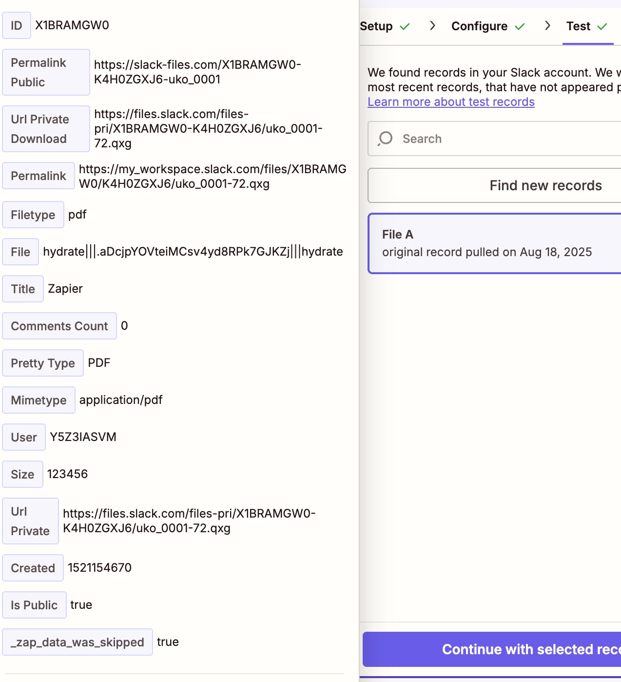This screenshot has width=621, height=682.
Task: Click the _zap_data_was_skipped value true
Action: click(x=168, y=642)
